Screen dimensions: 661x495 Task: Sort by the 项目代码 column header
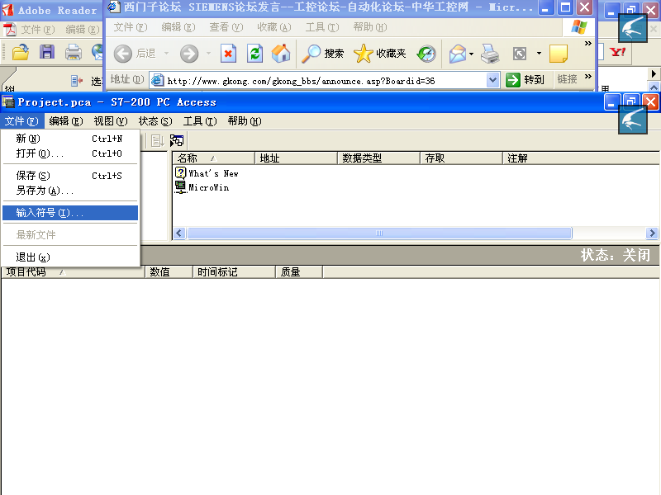74,272
